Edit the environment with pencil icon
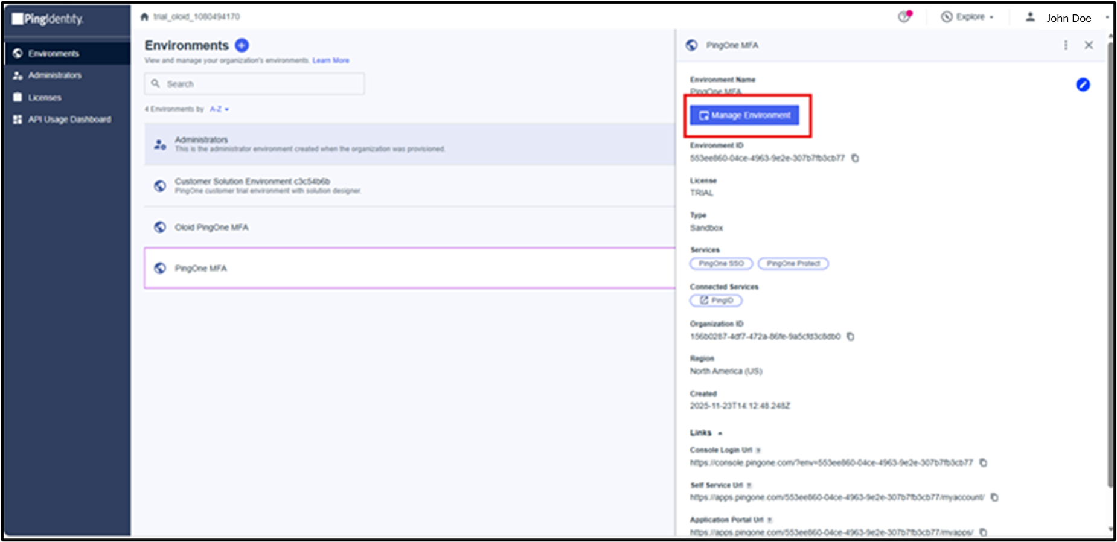Image resolution: width=1117 pixels, height=542 pixels. tap(1083, 85)
